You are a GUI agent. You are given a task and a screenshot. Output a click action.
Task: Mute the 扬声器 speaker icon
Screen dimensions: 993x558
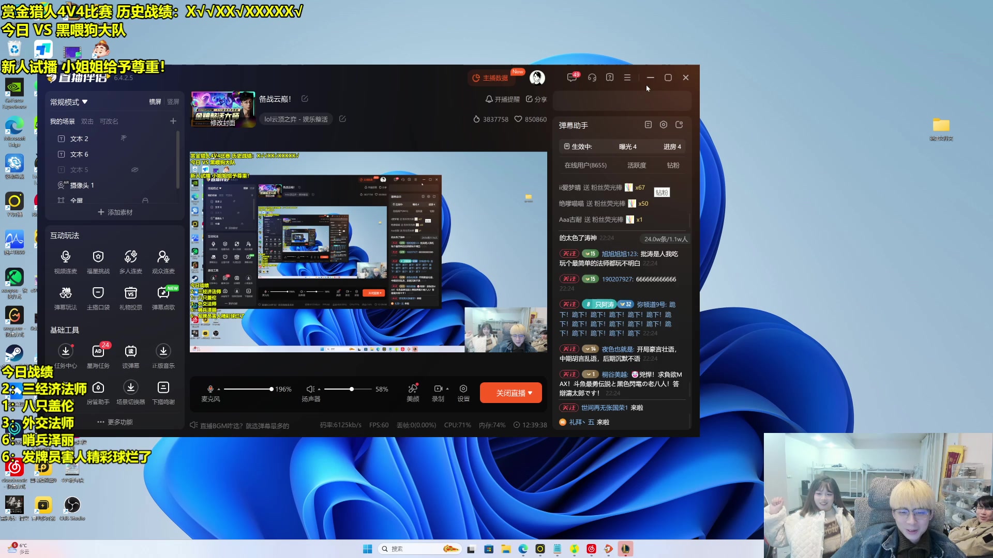tap(310, 389)
